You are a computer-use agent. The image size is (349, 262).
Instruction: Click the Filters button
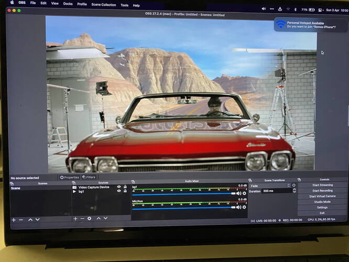pyautogui.click(x=89, y=177)
